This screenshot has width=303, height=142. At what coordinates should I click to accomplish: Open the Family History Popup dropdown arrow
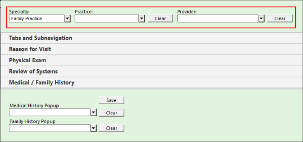tap(93, 128)
